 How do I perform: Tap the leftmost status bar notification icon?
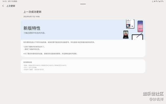(x=153, y=1)
